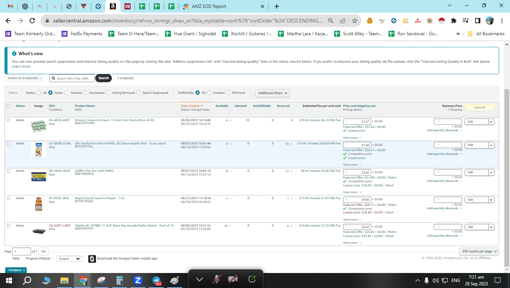
Task: Click the Go page button
Action: 43,251
